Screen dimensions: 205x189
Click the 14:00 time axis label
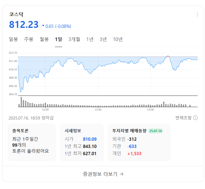pyautogui.click(x=150, y=110)
